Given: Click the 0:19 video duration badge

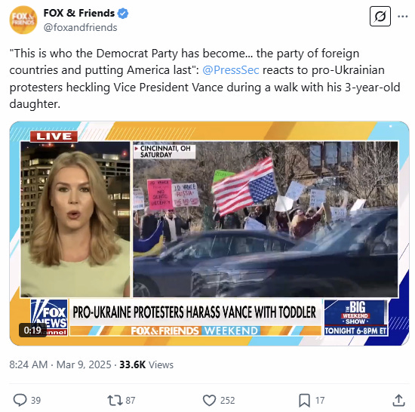Looking at the screenshot, I should (32, 331).
